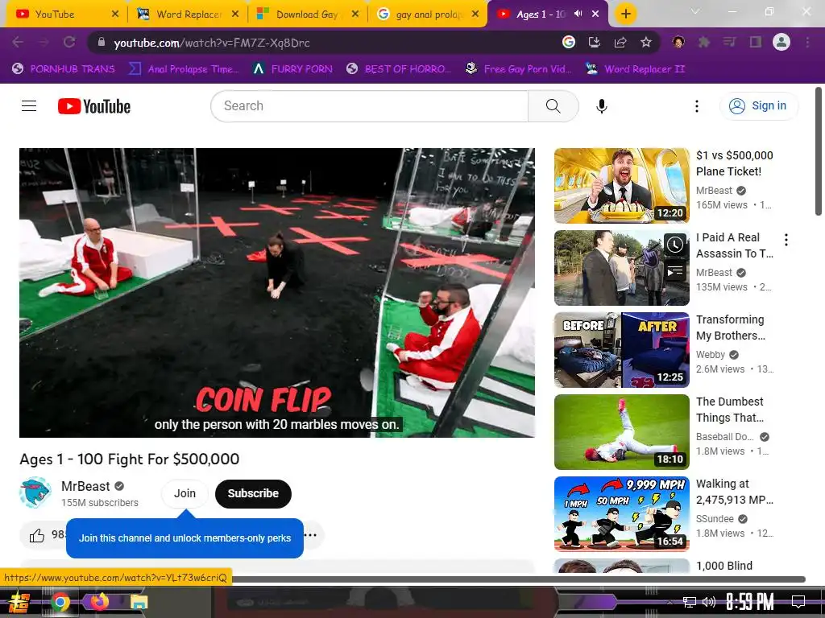
Task: Add Assassin video to queue icon
Action: pos(675,271)
